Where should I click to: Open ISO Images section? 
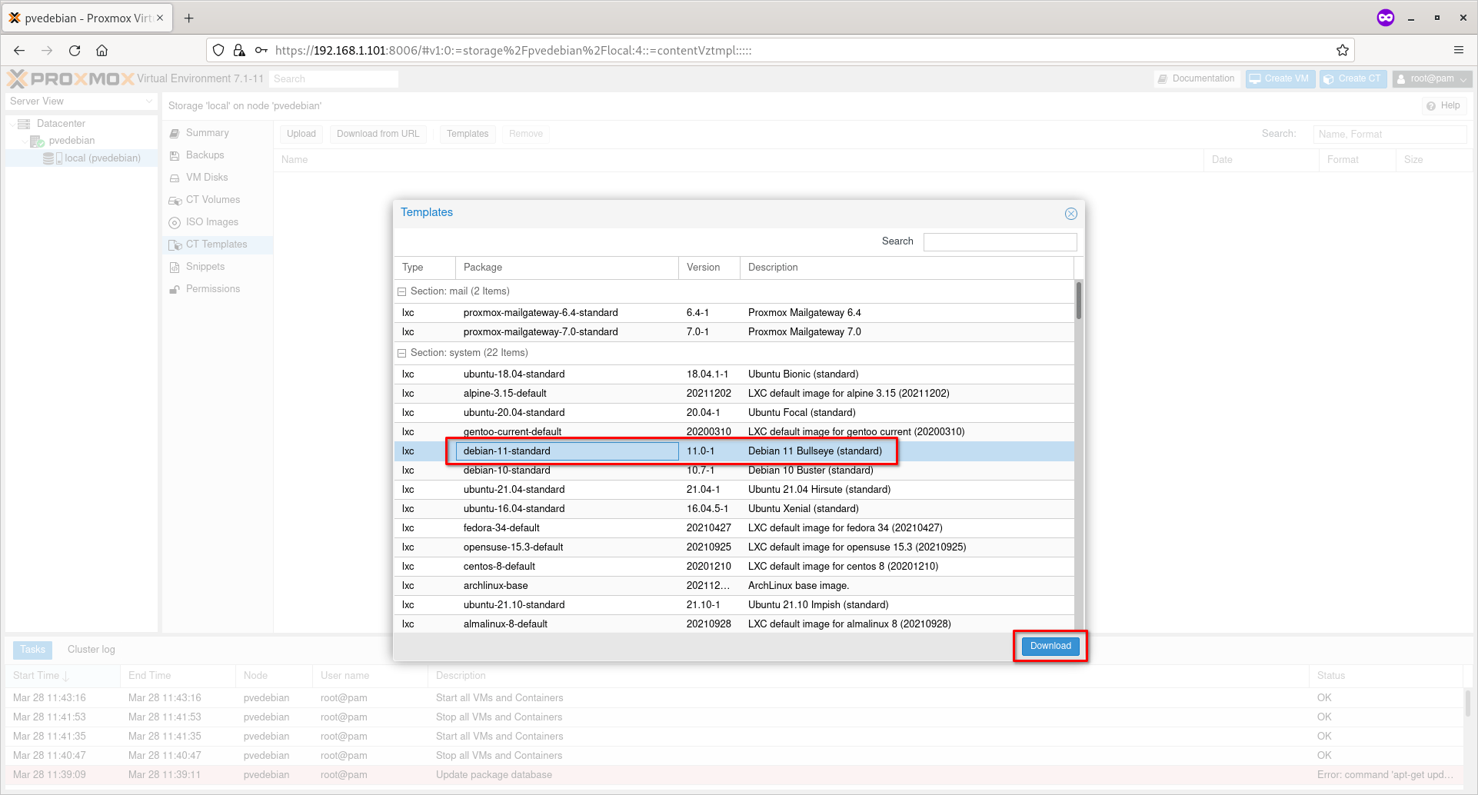tap(218, 222)
